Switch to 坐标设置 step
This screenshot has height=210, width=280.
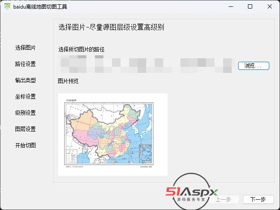[x=25, y=96]
